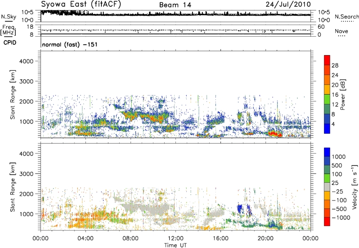Click the '-100' label on the velocity color bar
The height and width of the screenshot is (248, 359).
coord(339,200)
